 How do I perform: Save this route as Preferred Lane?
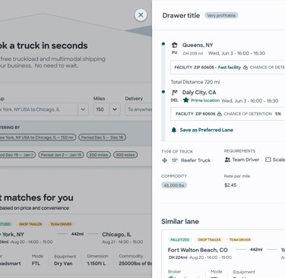(207, 130)
